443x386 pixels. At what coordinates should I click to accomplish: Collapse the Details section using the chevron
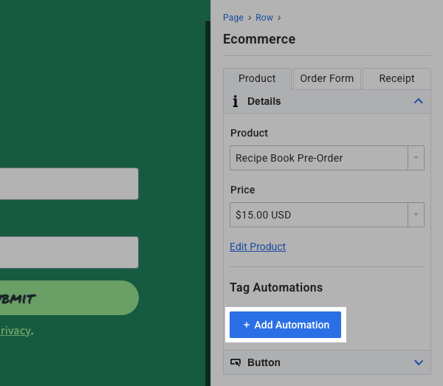(x=419, y=101)
